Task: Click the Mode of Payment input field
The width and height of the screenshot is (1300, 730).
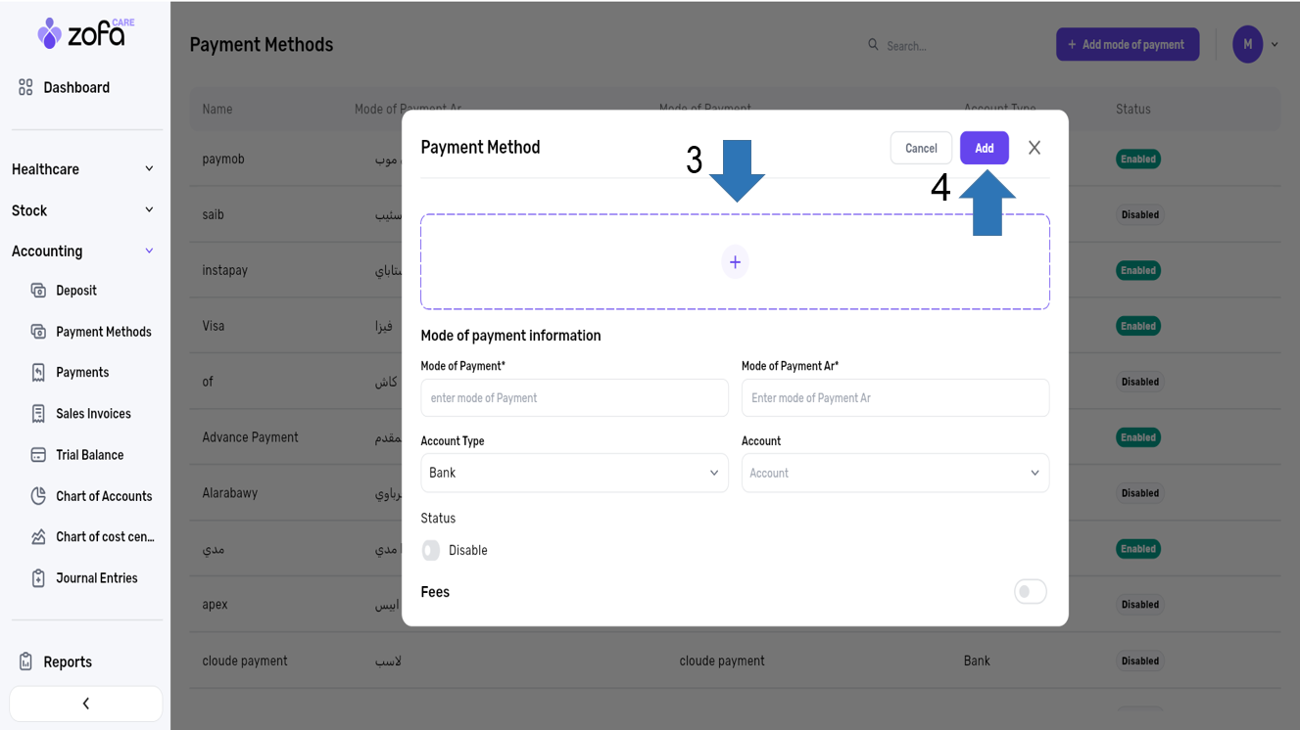Action: (x=574, y=398)
